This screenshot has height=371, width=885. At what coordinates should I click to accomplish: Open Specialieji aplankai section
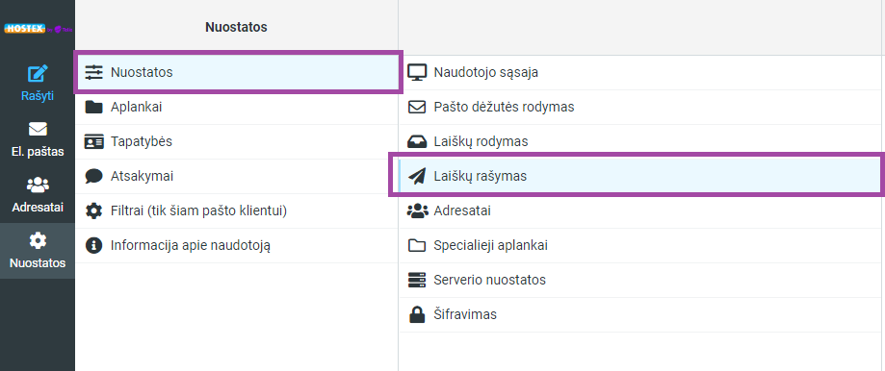click(641, 245)
